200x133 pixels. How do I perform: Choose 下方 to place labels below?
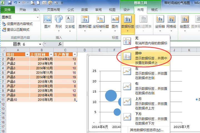(x=145, y=118)
